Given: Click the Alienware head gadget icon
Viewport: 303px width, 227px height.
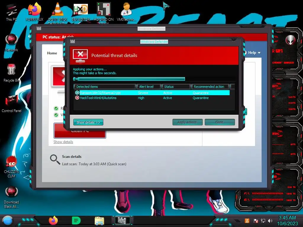Looking at the screenshot, I should [291, 40].
